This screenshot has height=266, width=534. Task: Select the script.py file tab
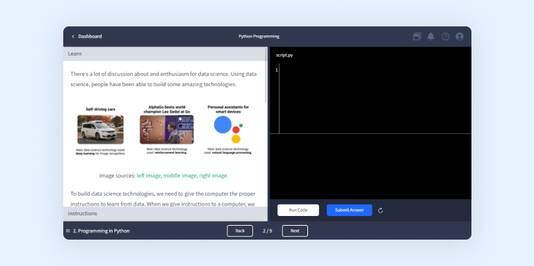click(x=284, y=55)
